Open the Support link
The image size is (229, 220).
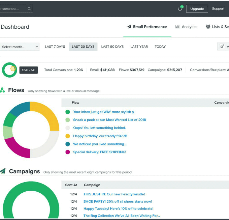click(x=218, y=9)
